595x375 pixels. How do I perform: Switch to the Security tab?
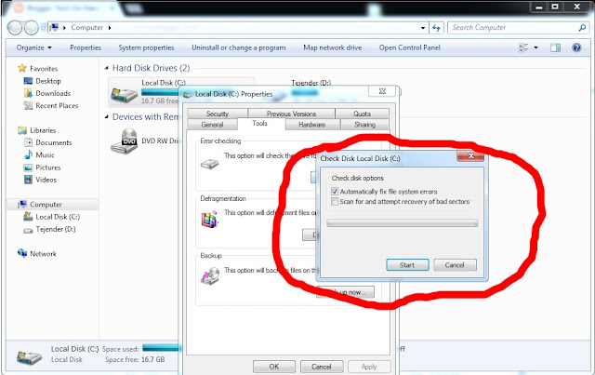218,114
